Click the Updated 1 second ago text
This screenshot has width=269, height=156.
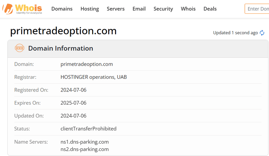coord(235,33)
